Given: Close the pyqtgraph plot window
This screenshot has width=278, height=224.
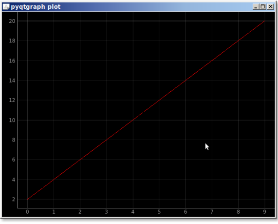Looking at the screenshot, I should pyautogui.click(x=270, y=7).
